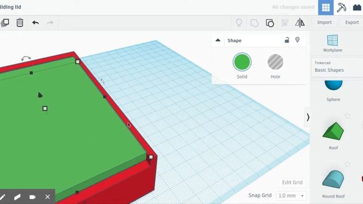
Task: Favorite the Round Roof shape star
Action: click(347, 164)
